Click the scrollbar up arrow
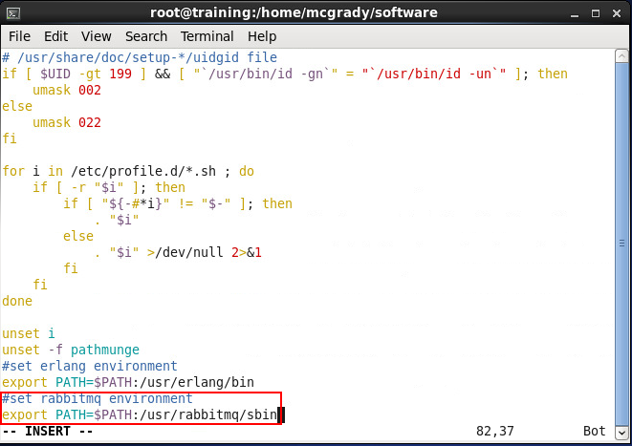 click(621, 56)
